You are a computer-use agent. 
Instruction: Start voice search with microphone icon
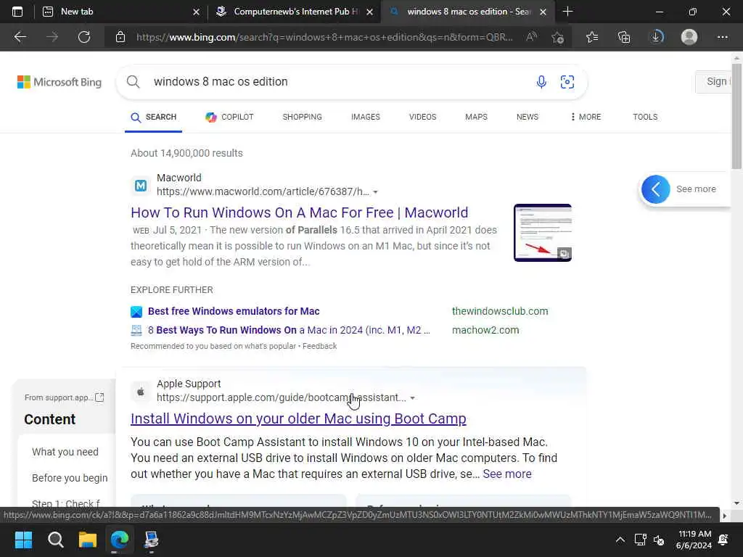(541, 82)
